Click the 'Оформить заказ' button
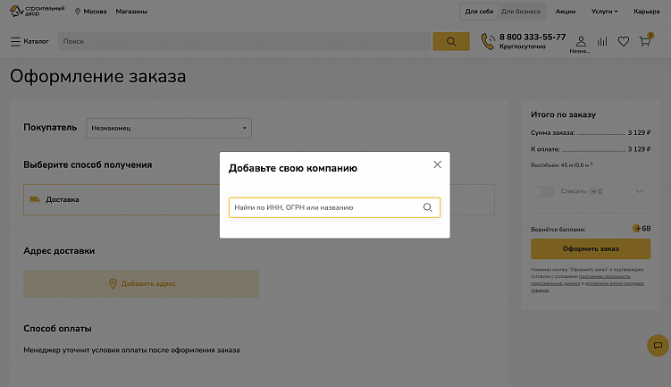Screen dimensions: 671x387 591,249
